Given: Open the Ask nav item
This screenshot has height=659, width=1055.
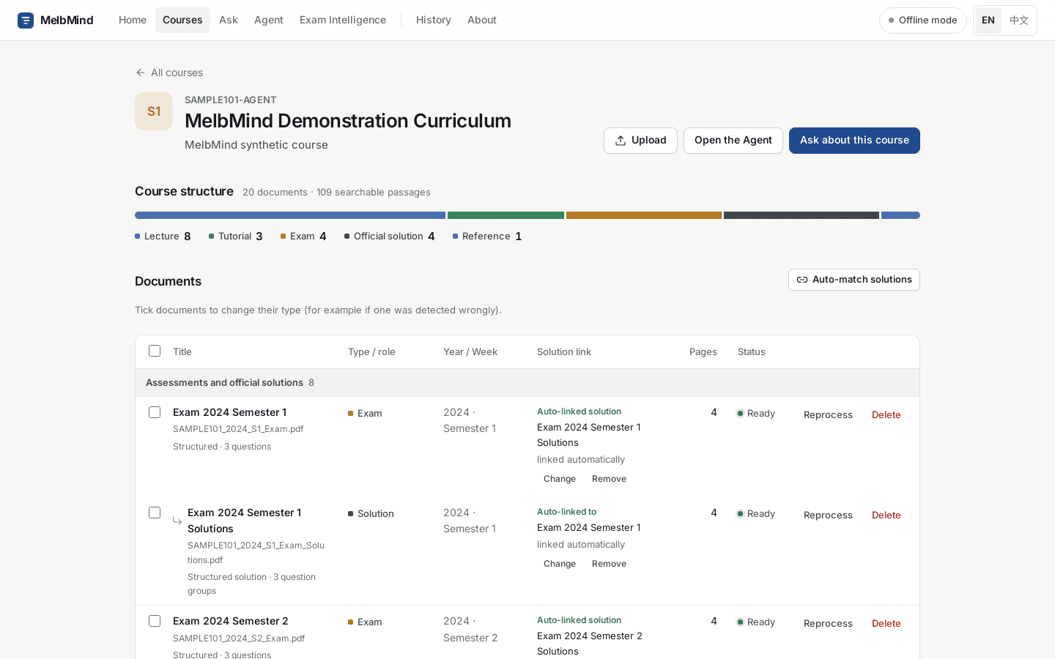Looking at the screenshot, I should [x=229, y=20].
